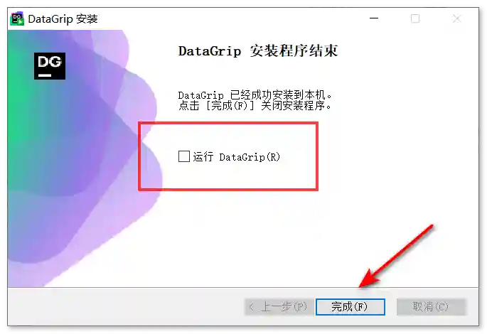Click the disabled 上一步(P) back button

click(279, 307)
